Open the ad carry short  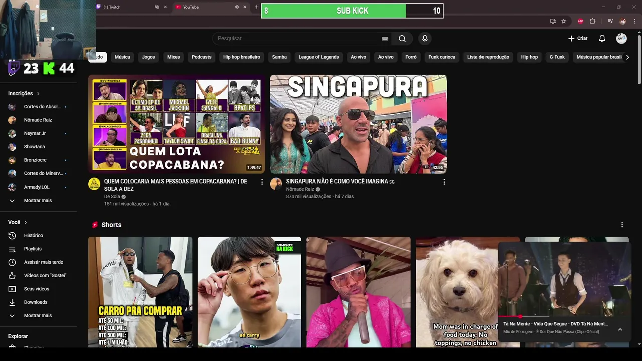point(249,292)
